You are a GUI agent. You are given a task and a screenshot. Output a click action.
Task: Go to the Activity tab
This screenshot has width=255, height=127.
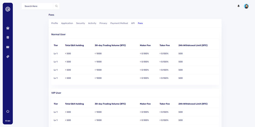point(92,23)
